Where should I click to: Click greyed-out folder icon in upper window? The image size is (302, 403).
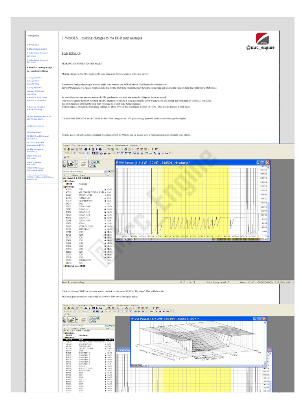[83, 164]
